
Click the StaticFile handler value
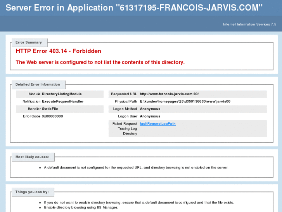[50, 109]
